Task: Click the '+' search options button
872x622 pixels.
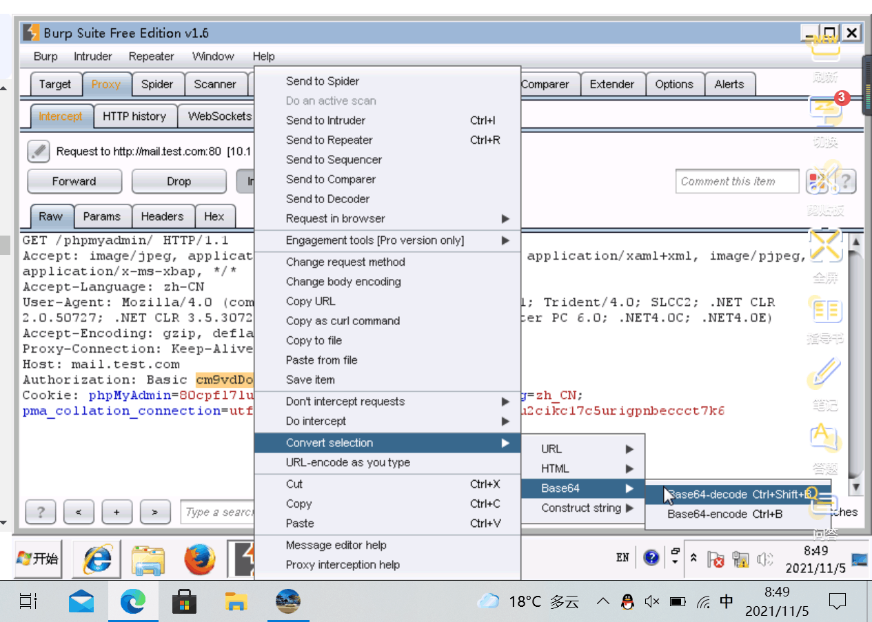Action: 116,512
